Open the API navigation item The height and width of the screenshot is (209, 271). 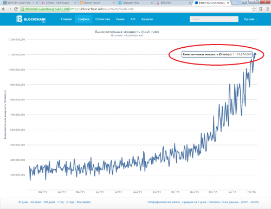[x=133, y=19]
